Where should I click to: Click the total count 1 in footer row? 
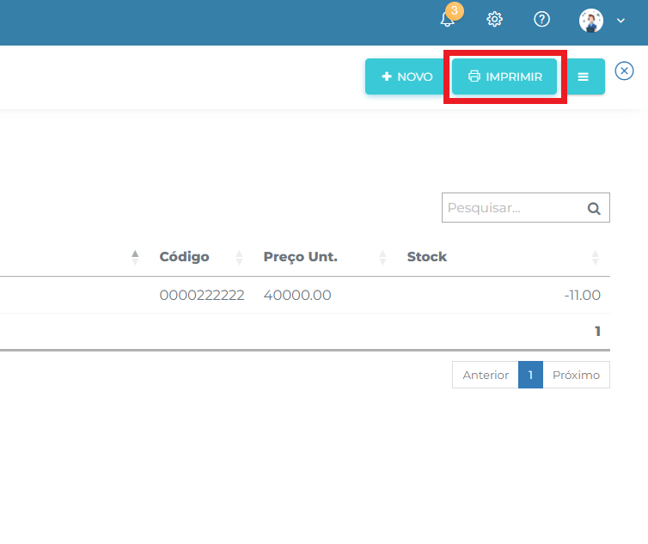pos(597,331)
